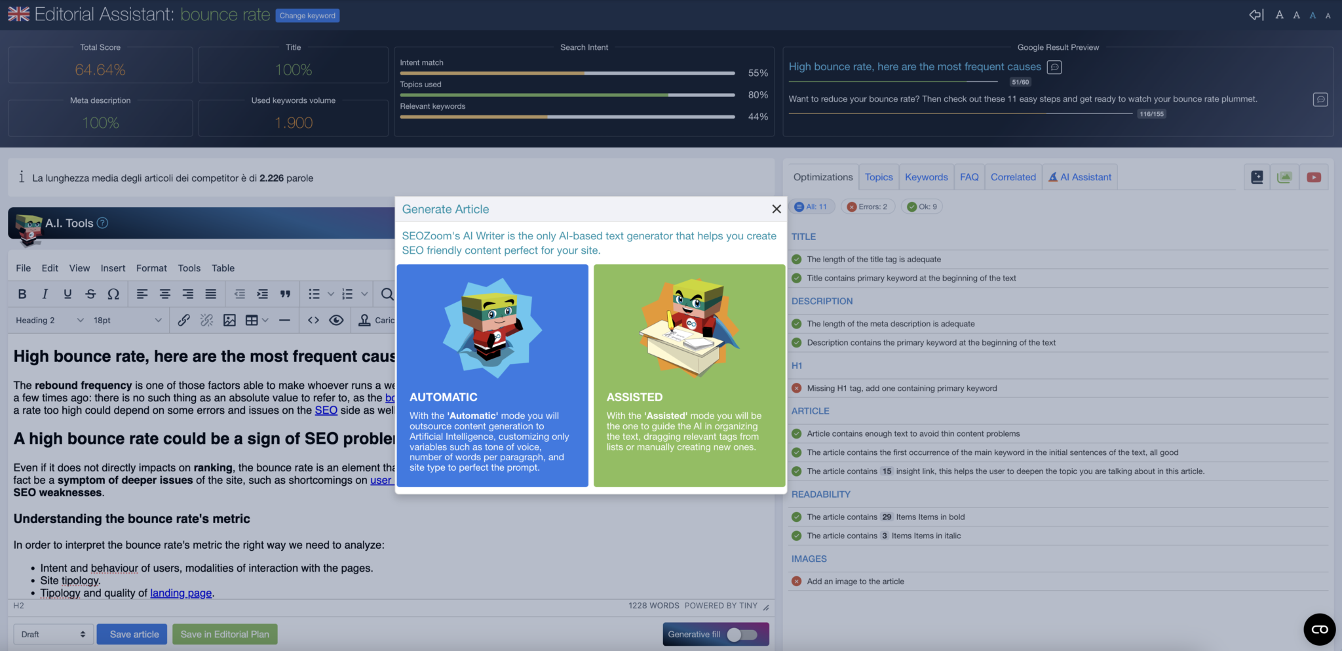Open the YouTube videos icon panel

point(1314,177)
